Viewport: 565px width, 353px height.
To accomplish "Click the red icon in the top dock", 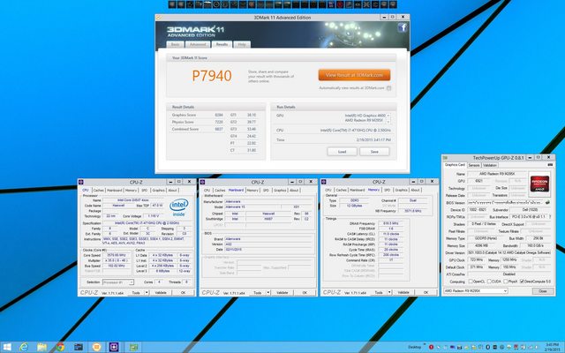I will 340,4.
